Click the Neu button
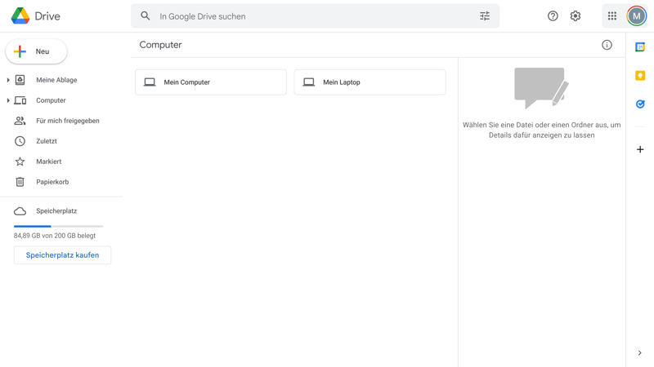The image size is (654, 367). point(36,51)
